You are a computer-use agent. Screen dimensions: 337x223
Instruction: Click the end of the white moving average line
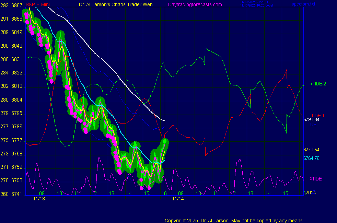[x=164, y=120]
